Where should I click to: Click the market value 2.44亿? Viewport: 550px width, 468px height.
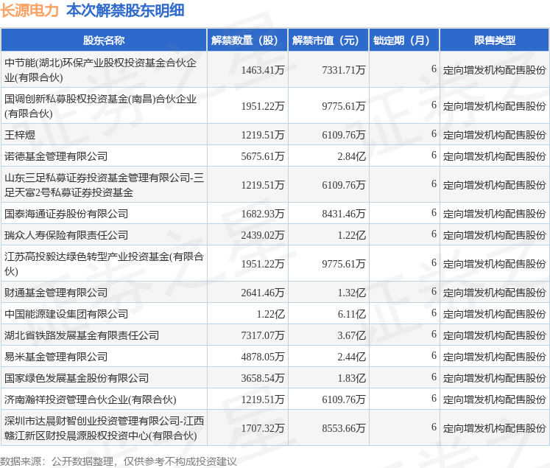coord(351,357)
